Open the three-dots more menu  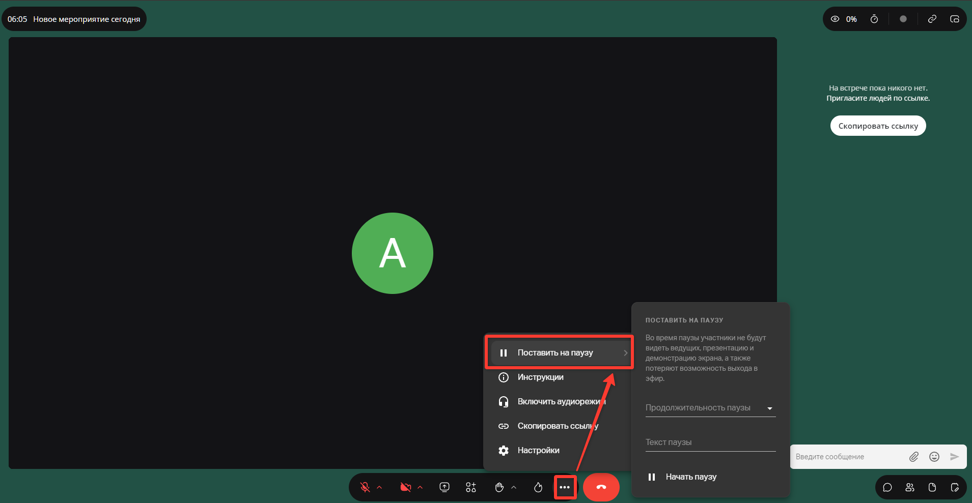point(565,487)
